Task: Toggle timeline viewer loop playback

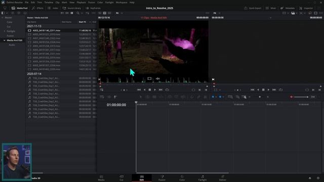Action: [280, 90]
